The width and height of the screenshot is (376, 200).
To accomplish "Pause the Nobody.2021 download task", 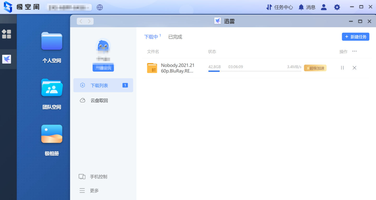I will click(x=342, y=68).
